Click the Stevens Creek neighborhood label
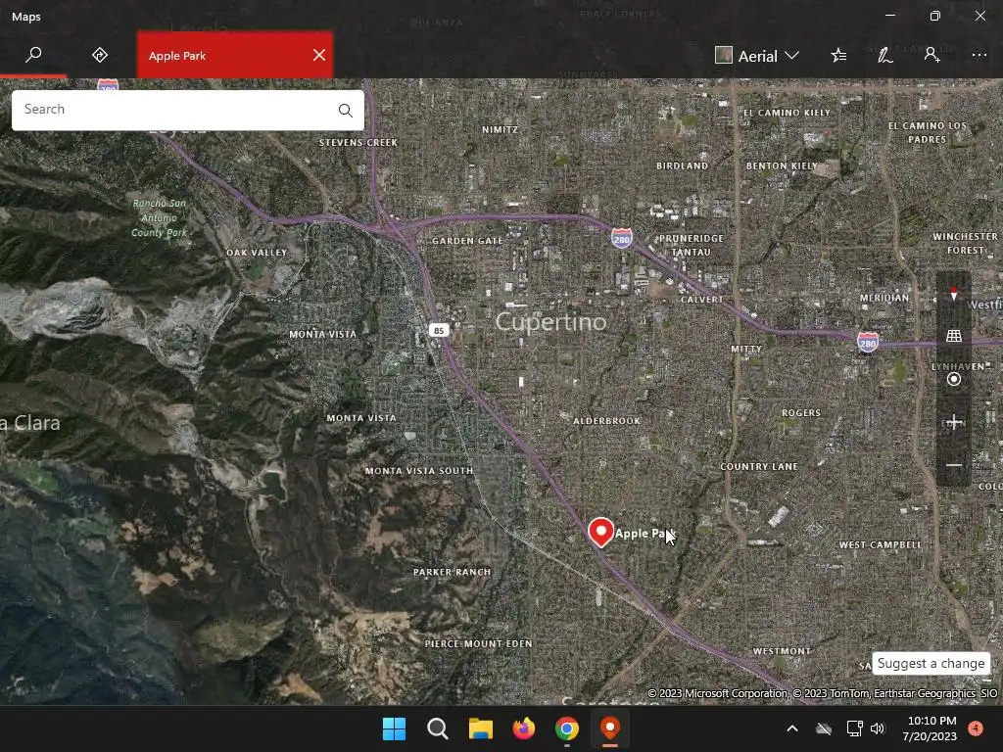 (358, 143)
